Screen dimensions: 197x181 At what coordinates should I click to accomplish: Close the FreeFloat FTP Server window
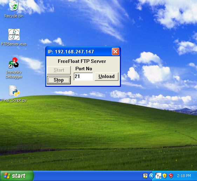[x=115, y=52]
